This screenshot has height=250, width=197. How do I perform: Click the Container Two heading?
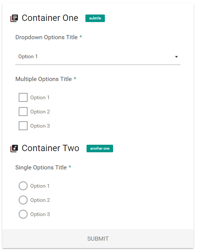50,148
